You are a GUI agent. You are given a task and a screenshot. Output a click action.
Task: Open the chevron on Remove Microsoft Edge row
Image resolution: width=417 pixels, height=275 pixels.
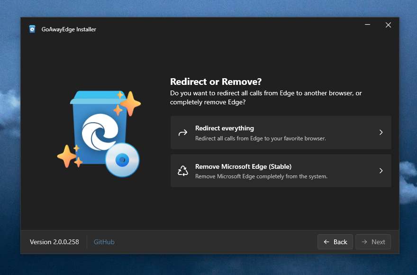381,171
